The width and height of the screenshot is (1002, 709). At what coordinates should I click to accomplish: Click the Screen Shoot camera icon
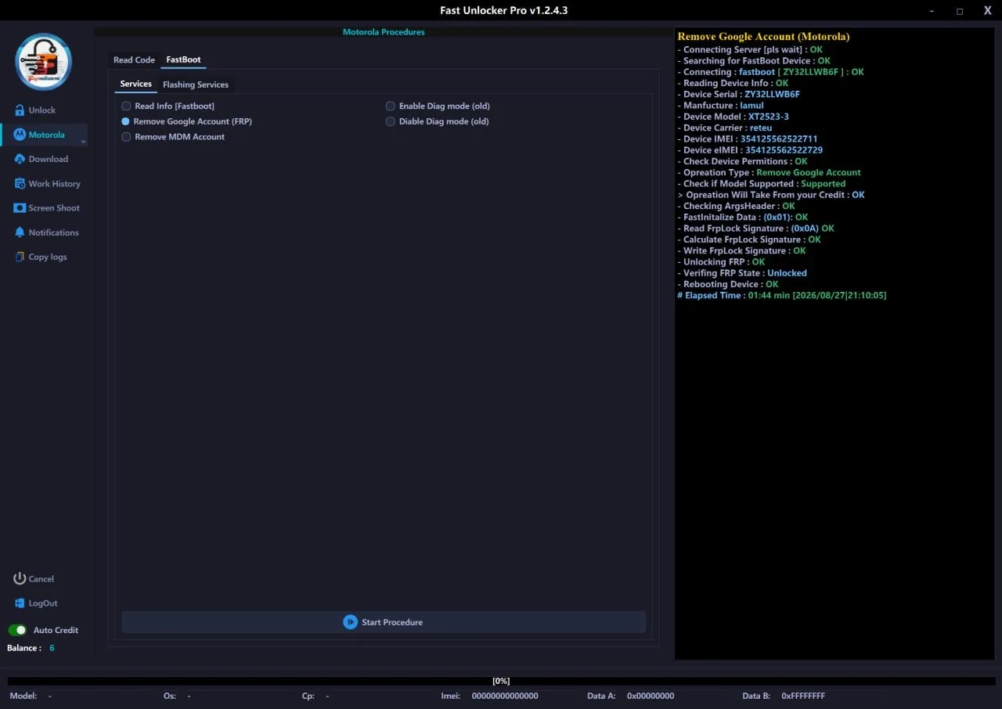20,208
